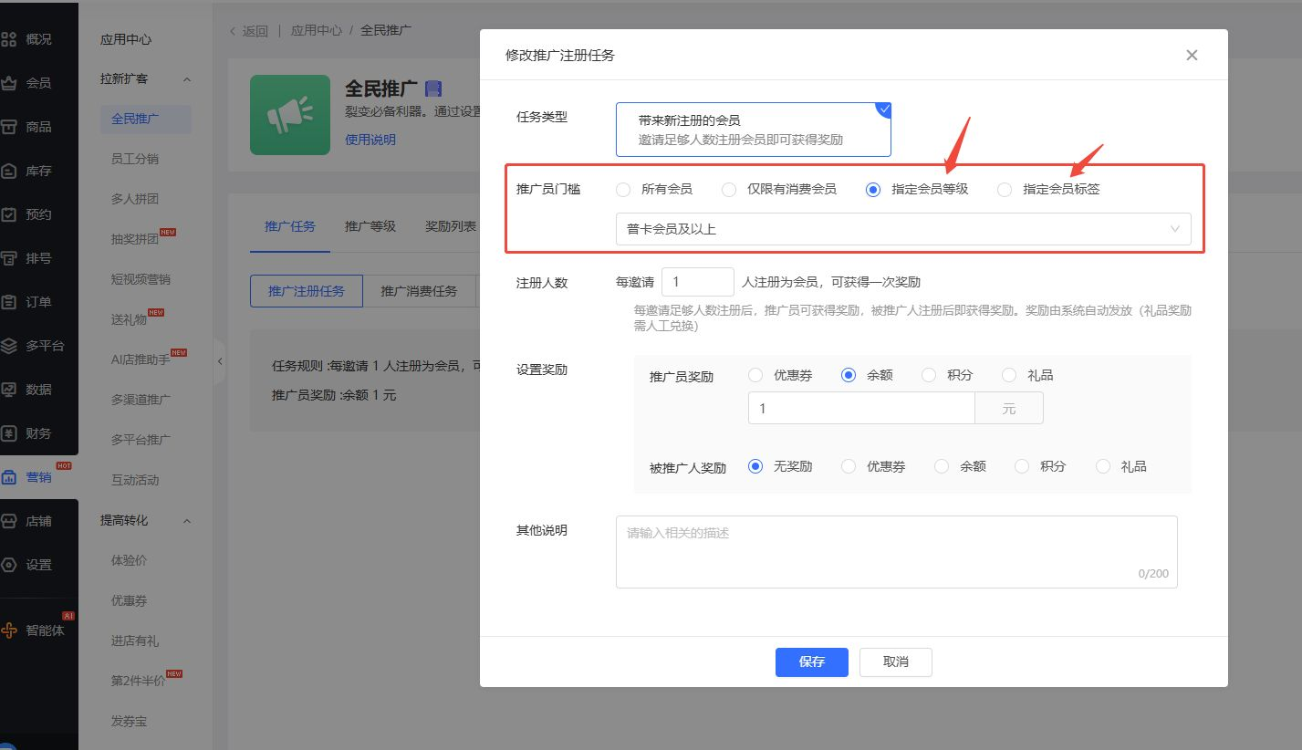Open the 智能体 AI agent section
The image size is (1302, 750).
click(39, 630)
